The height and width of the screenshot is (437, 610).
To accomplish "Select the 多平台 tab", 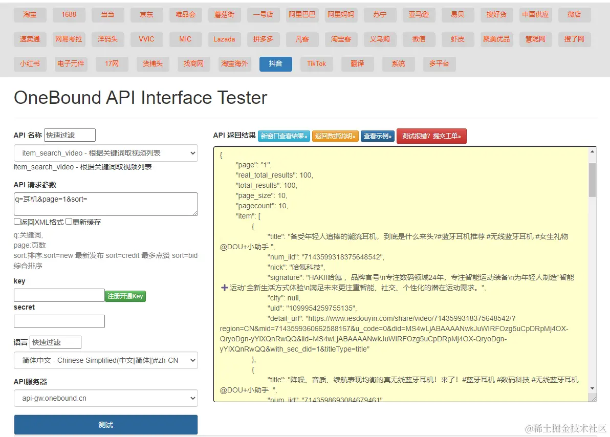I will (439, 64).
